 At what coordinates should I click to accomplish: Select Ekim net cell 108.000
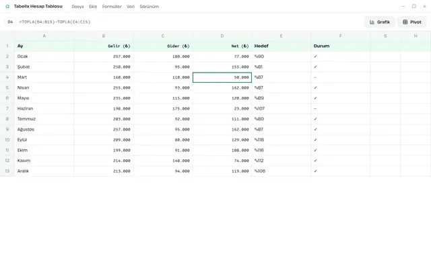pos(222,150)
